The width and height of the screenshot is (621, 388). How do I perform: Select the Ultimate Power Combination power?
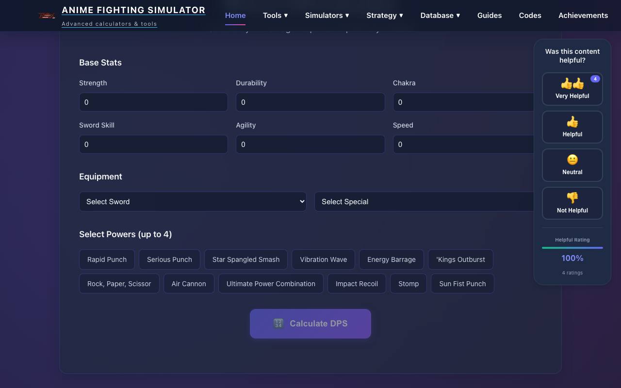click(271, 284)
